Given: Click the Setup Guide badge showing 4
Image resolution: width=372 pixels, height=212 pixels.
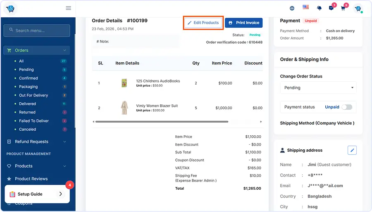Looking at the screenshot, I should 69,185.
